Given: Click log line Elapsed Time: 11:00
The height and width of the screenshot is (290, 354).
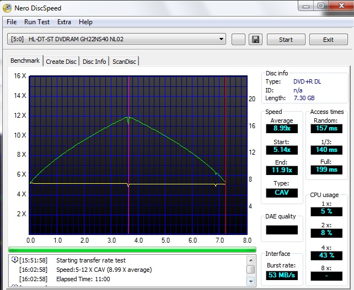Looking at the screenshot, I should pos(83,279).
